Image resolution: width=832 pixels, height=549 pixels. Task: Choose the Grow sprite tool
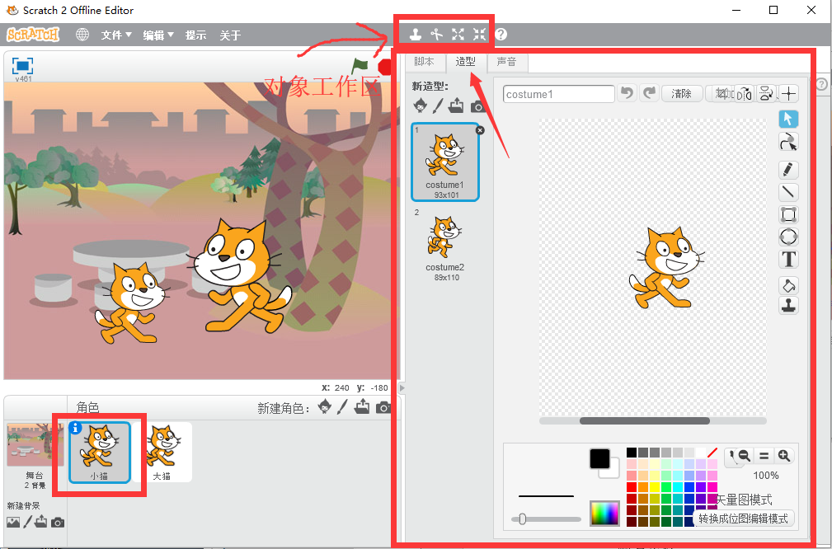tap(458, 35)
